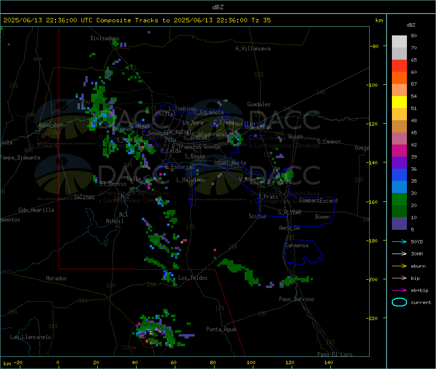Click the G_ALVEAR map label
Screen dimensions: 436x369
290,212
